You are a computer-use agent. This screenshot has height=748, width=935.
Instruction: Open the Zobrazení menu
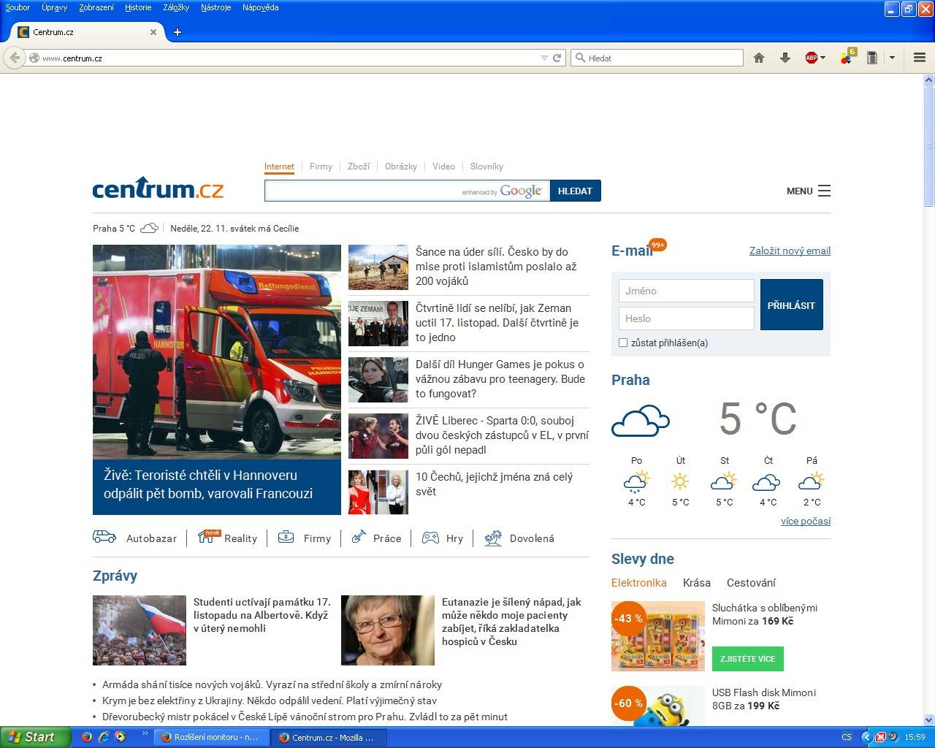pos(96,7)
